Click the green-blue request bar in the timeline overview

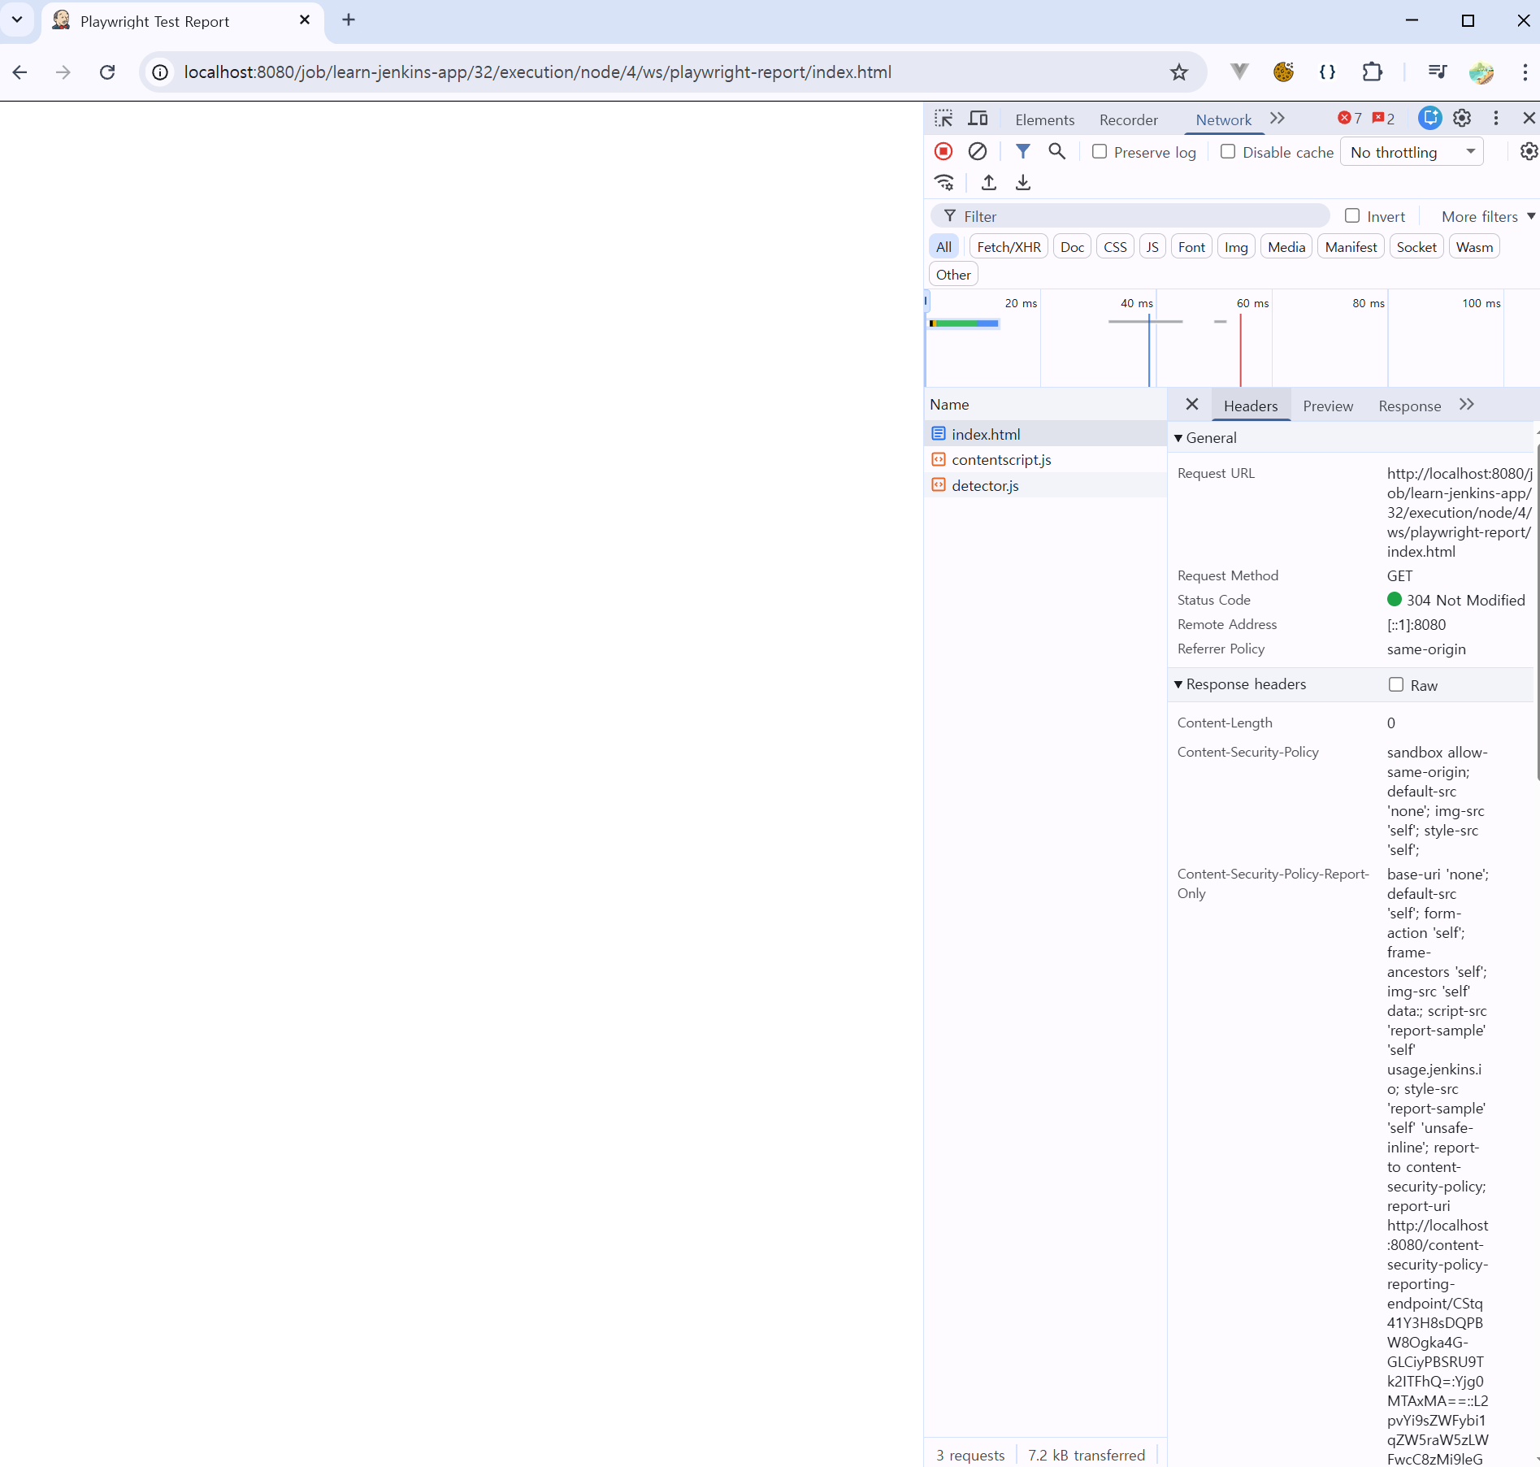tap(964, 323)
